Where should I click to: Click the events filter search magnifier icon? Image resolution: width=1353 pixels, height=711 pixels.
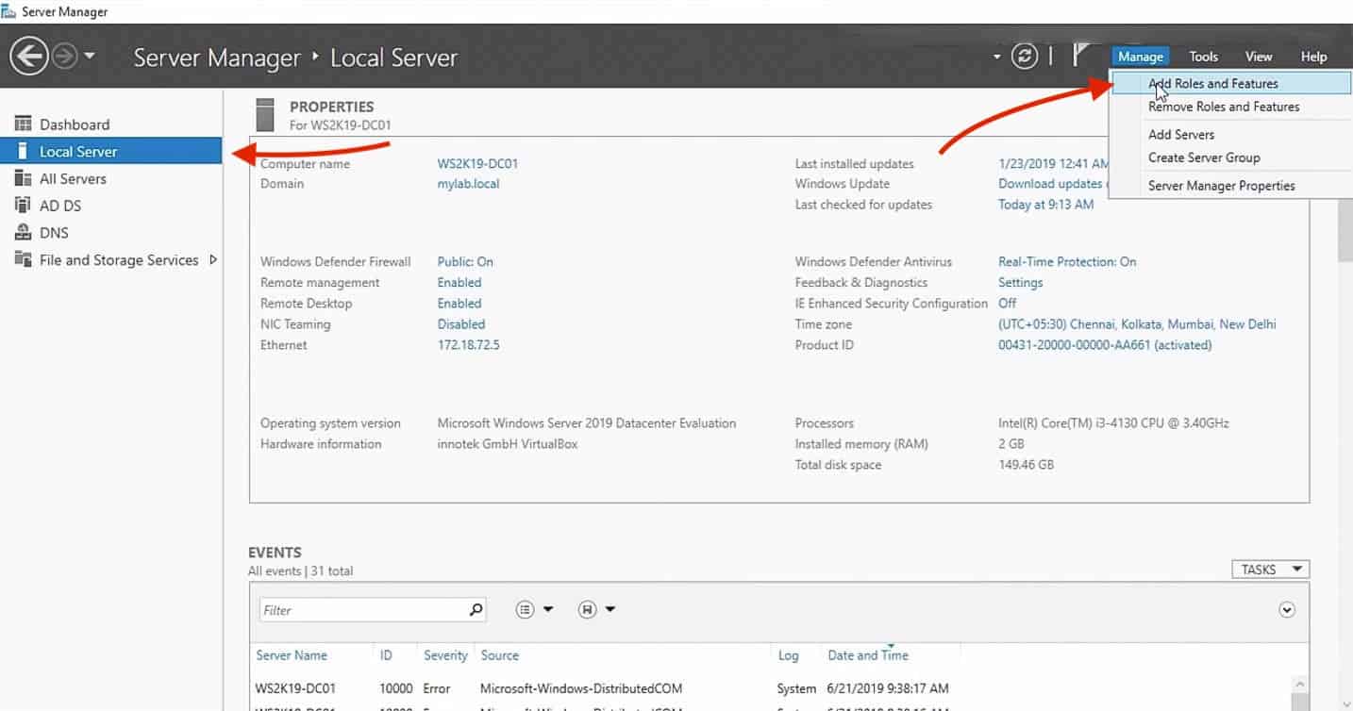[x=475, y=609]
